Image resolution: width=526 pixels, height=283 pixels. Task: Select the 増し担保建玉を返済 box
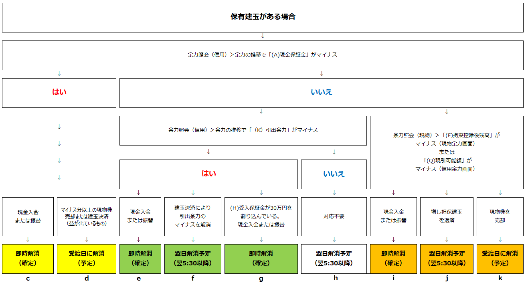(x=447, y=216)
